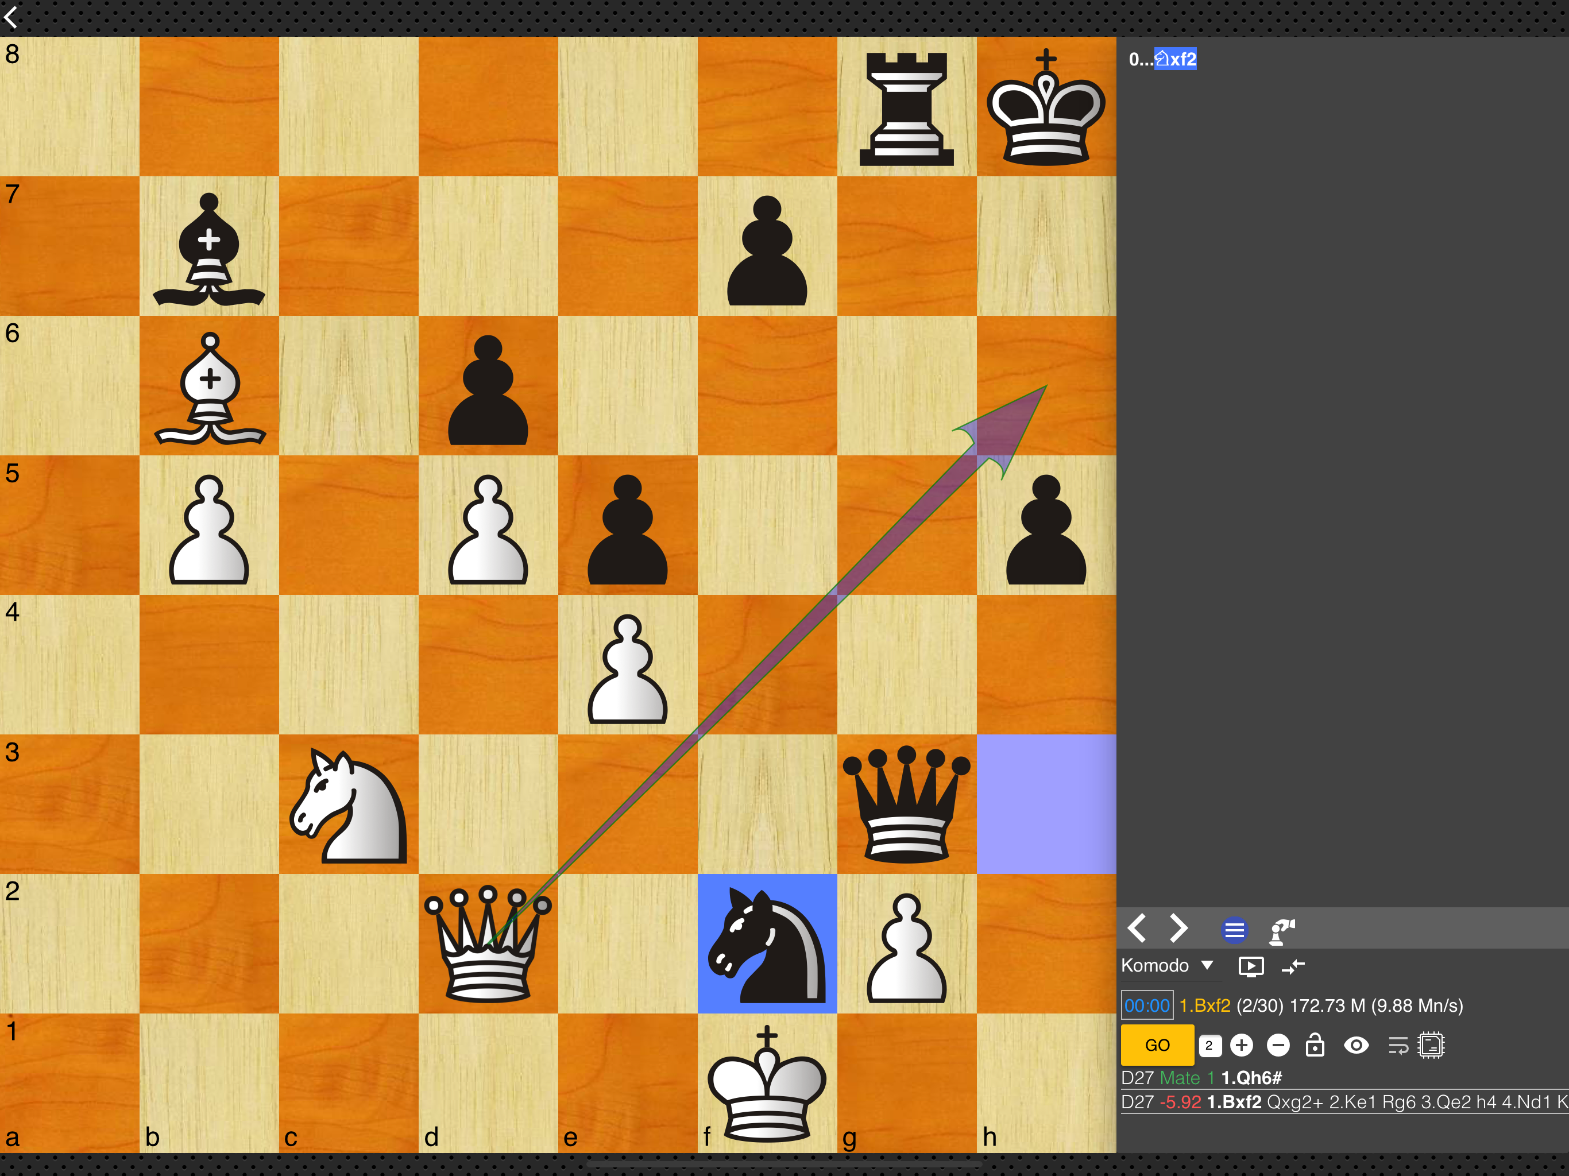Select the black pawn on e5
Image resolution: width=1569 pixels, height=1176 pixels.
tap(627, 529)
